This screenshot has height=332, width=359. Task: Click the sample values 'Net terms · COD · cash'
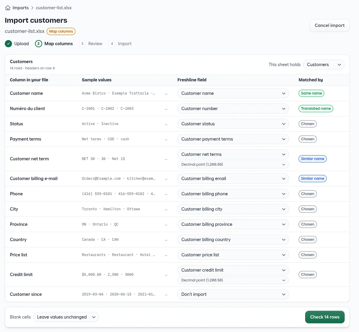106,139
